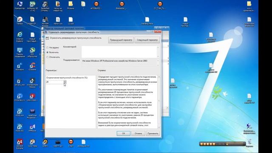Open the OVGorskiy.ru desktop shortcut
Screen dimensions: 272x153
pyautogui.click(x=20, y=97)
